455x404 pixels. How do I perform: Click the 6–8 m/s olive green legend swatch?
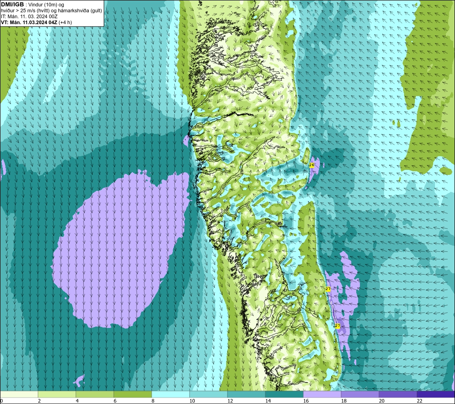coord(132,394)
